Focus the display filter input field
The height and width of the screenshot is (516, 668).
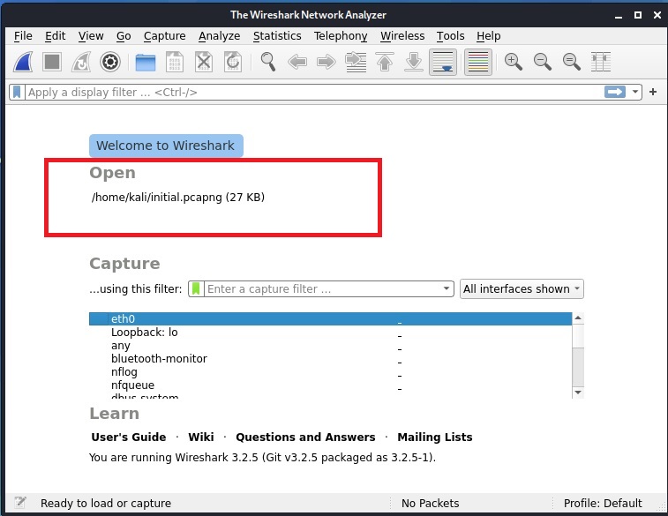[314, 92]
